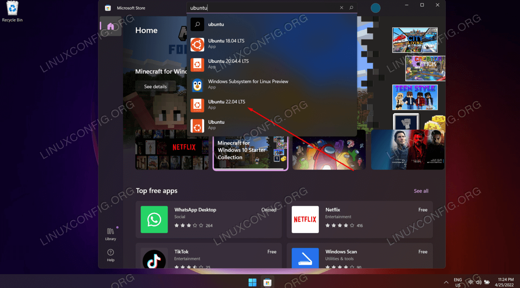Viewport: 520px width, 288px height.
Task: Open the Windows Scan app card
Action: (x=359, y=255)
